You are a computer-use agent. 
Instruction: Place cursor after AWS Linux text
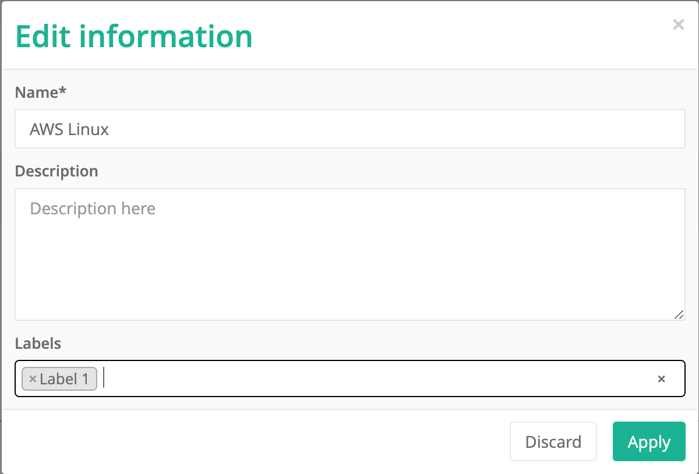[110, 129]
